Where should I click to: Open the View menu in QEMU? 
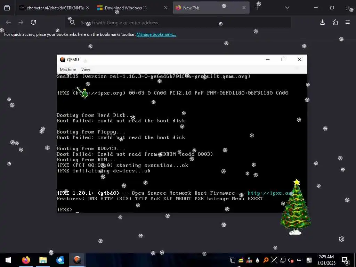tap(86, 70)
